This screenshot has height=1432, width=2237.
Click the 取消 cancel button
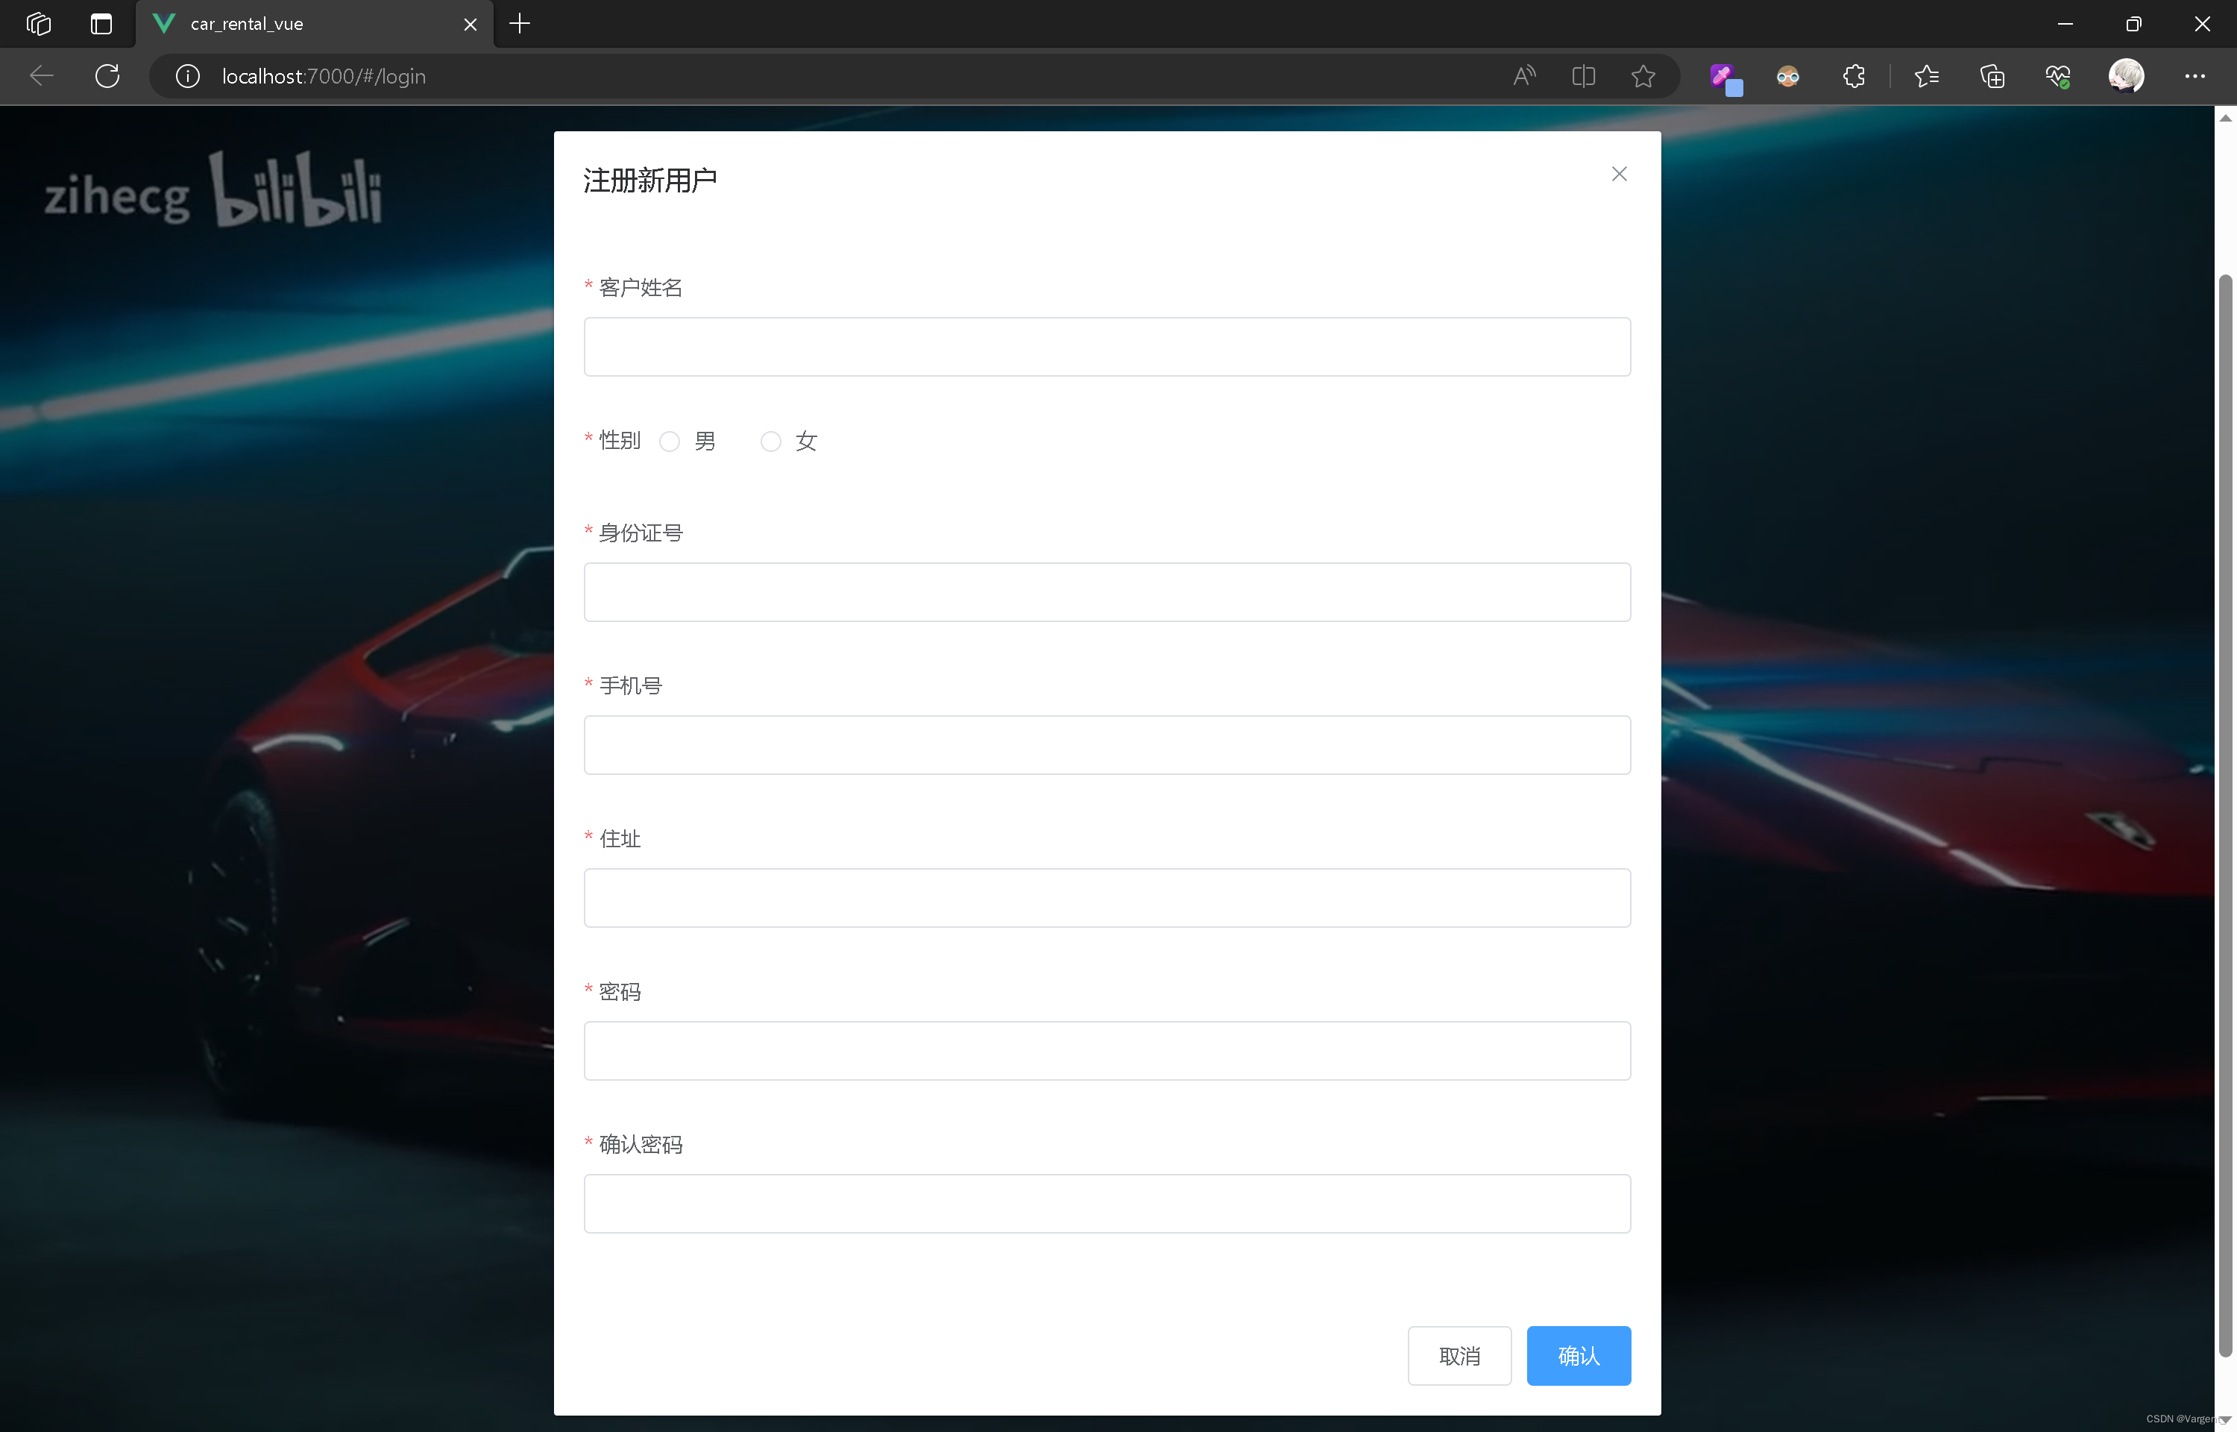point(1459,1356)
